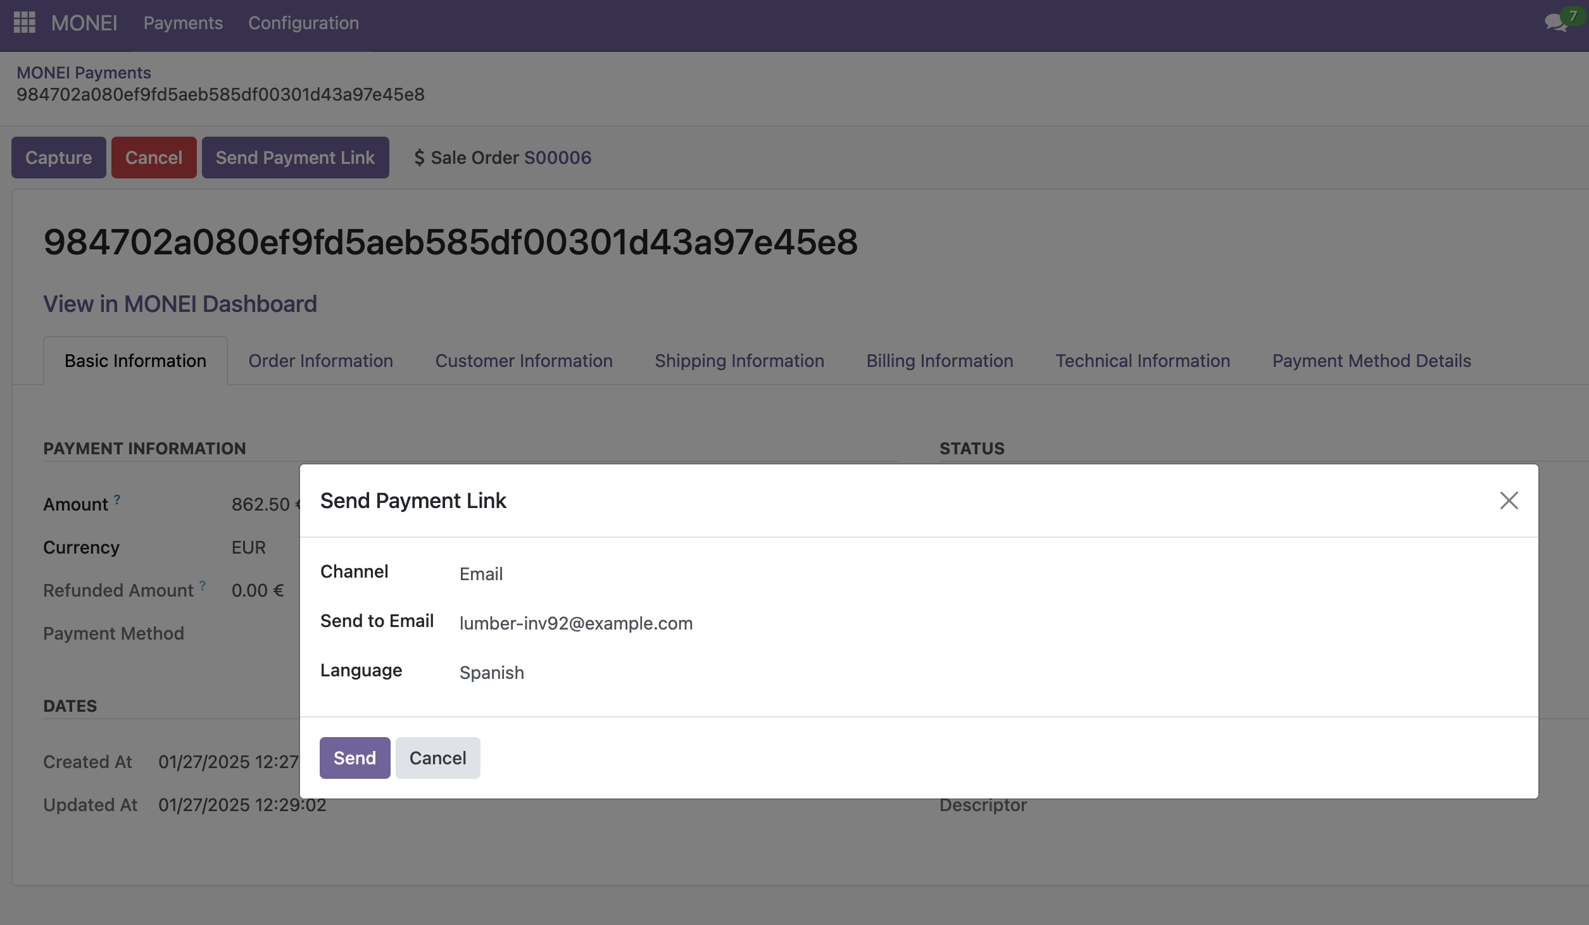Click View in MONEI Dashboard link

point(180,304)
